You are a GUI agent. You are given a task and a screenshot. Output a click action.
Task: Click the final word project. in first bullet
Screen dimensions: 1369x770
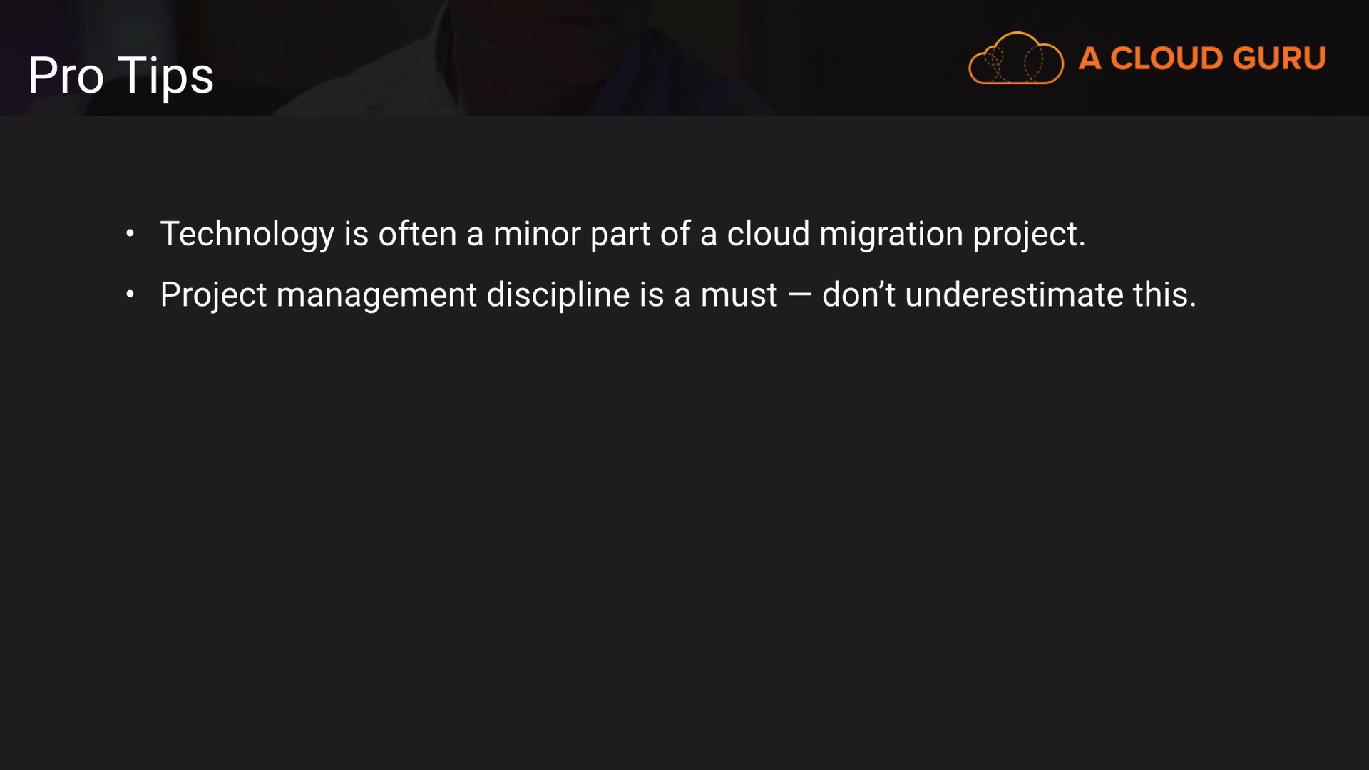pyautogui.click(x=1029, y=234)
